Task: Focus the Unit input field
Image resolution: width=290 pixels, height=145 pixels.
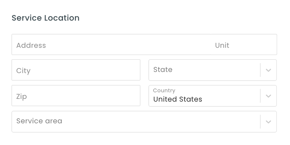Action: (x=243, y=45)
